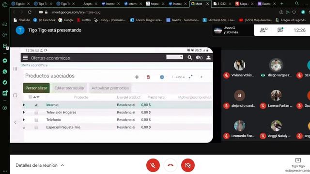Select Lorena Farfan participant tile
The height and width of the screenshot is (174, 310).
point(276,99)
